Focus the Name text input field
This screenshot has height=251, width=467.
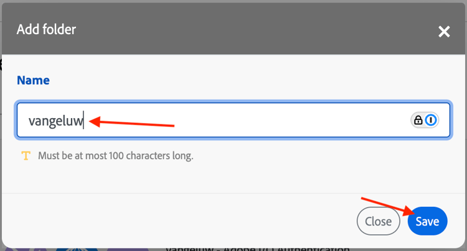[x=233, y=120]
